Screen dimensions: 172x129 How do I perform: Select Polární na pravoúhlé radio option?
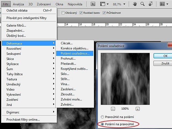(102, 124)
